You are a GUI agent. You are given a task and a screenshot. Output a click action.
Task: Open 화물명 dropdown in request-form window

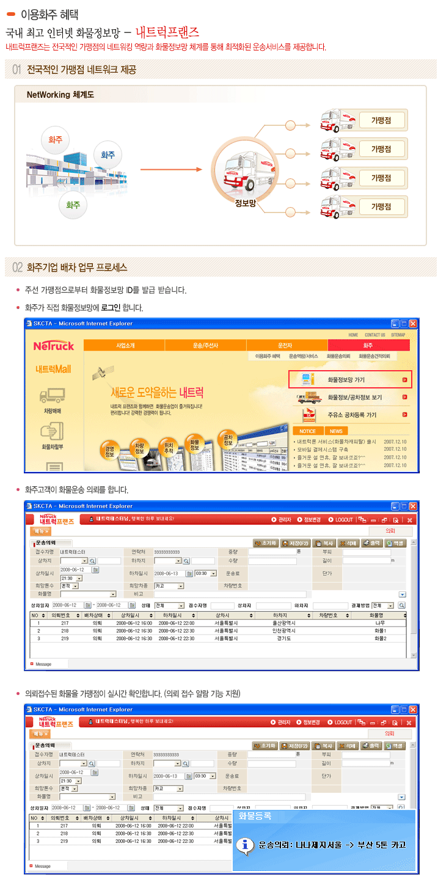tap(88, 594)
